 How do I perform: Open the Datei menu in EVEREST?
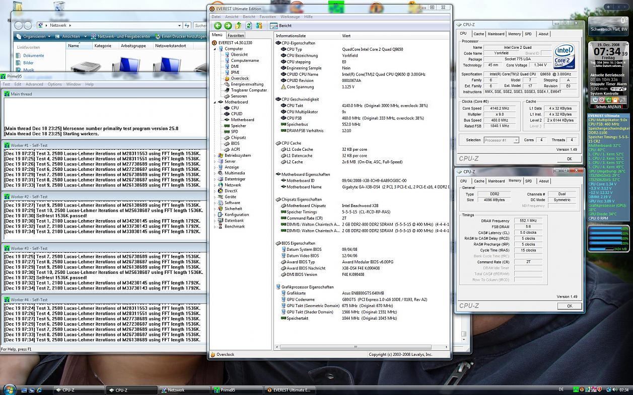(x=216, y=17)
